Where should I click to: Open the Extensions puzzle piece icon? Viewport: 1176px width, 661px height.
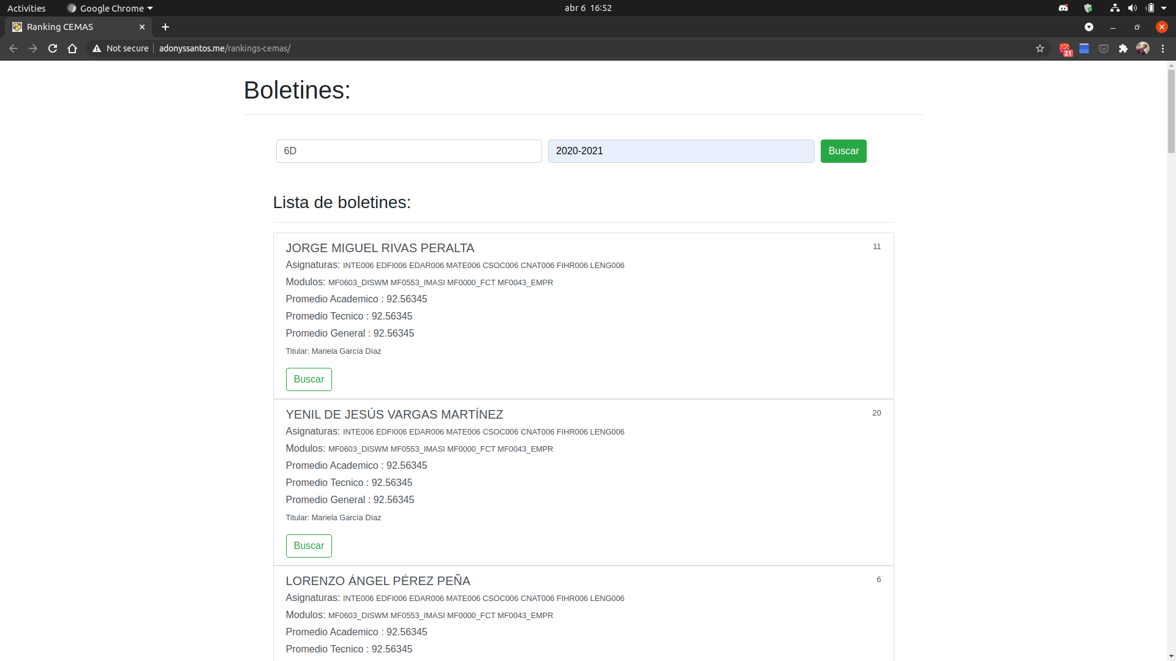tap(1123, 48)
